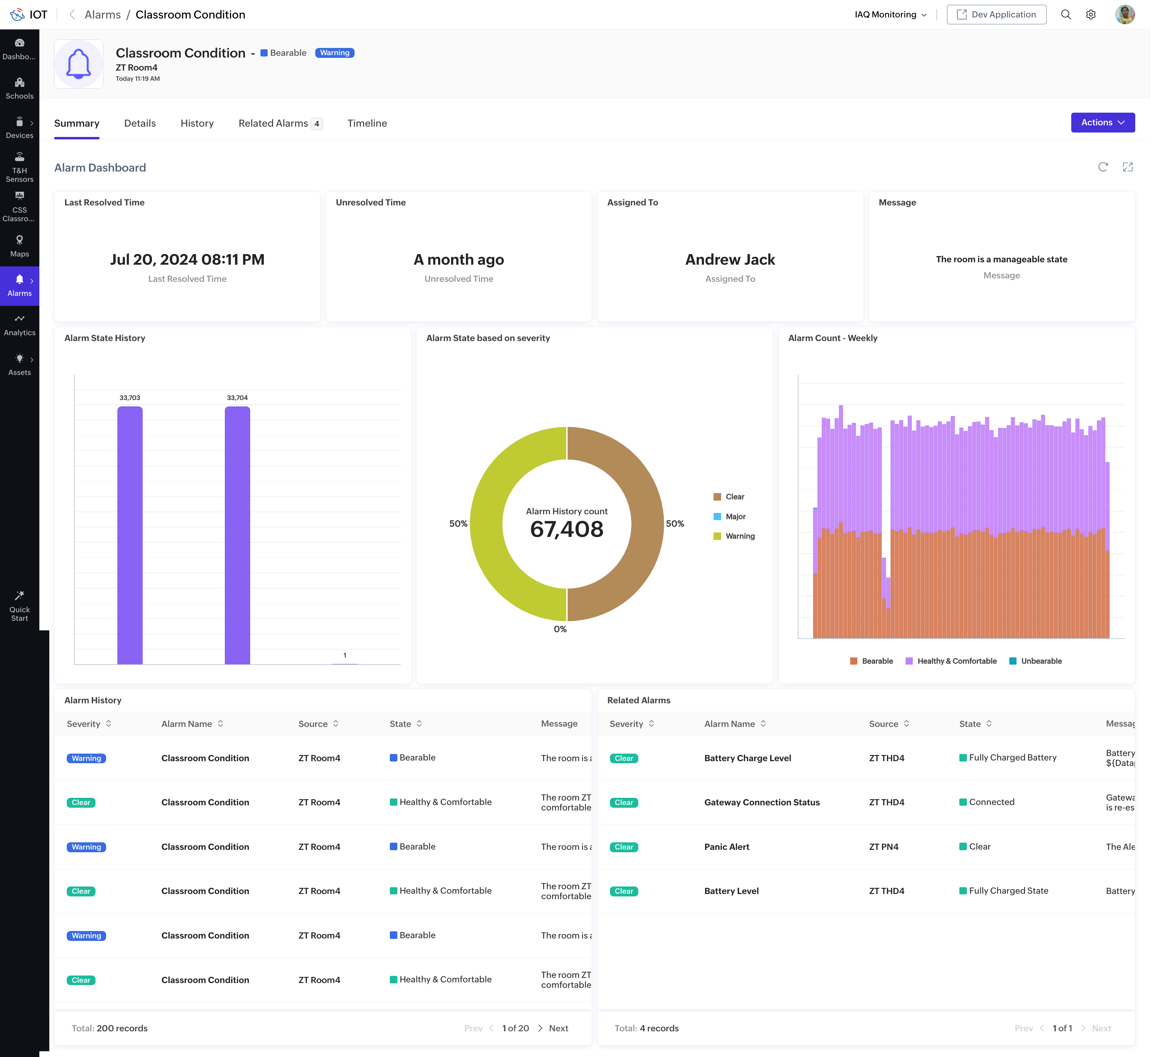1151x1057 pixels.
Task: Click the Quick Start wand icon
Action: pos(20,595)
